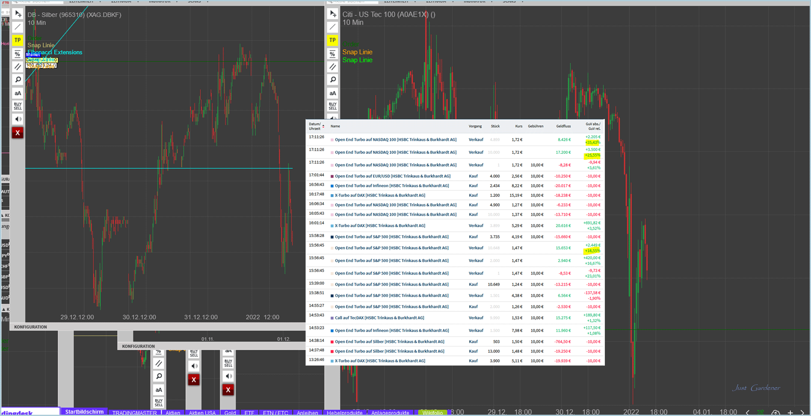This screenshot has width=811, height=416.
Task: Click Call auf TecDAX transaction row
Action: coord(379,318)
